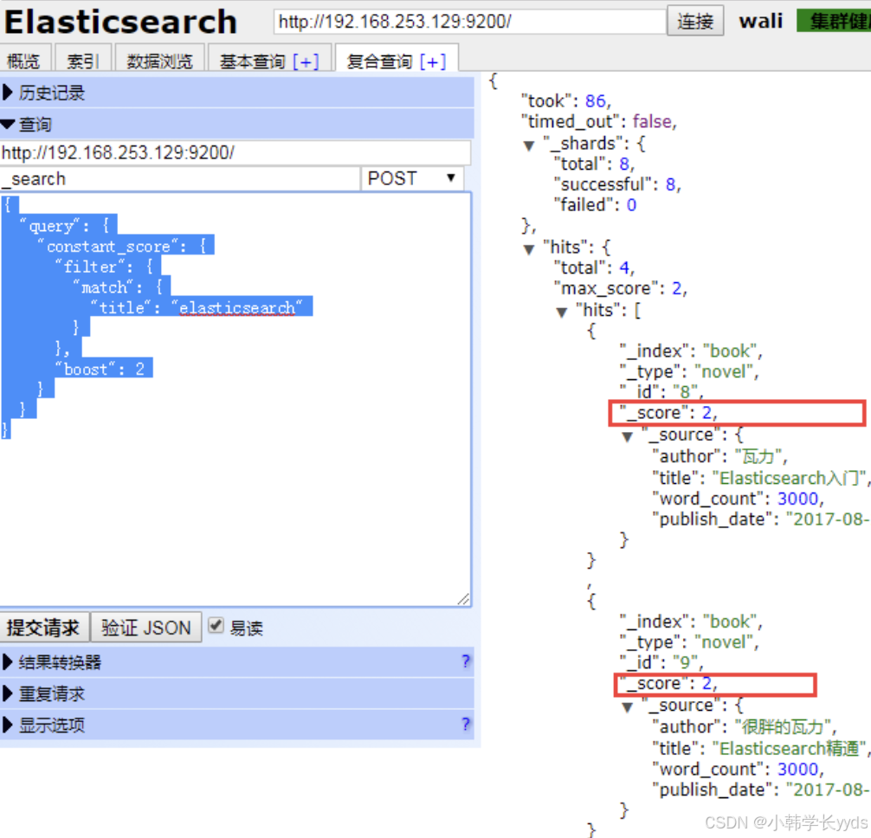Add a new 复合查询 tab with [+]
Viewport: 871px width, 838px height.
(433, 61)
